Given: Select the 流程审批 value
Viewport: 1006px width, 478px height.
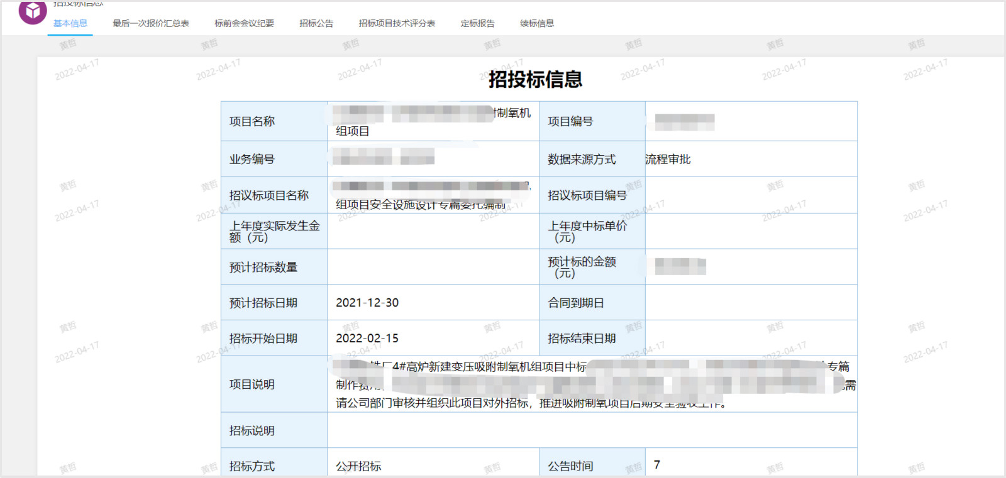Looking at the screenshot, I should coord(668,160).
